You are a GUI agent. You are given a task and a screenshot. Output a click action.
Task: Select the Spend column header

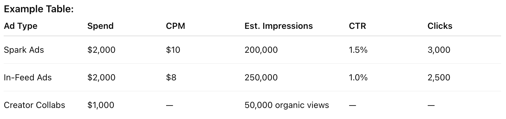tap(100, 26)
